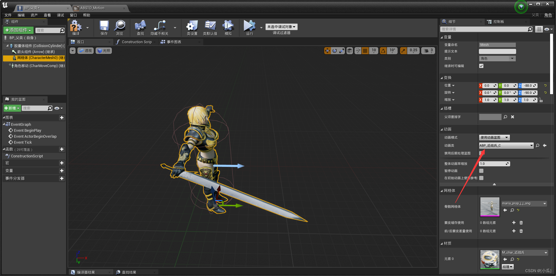This screenshot has width=556, height=276.
Task: Add a new graph with 图表 plus icon
Action: tap(62, 118)
